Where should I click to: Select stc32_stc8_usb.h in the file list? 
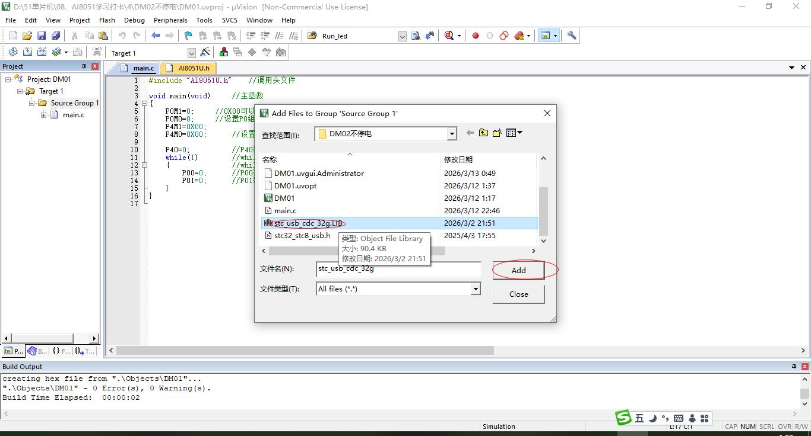point(302,236)
